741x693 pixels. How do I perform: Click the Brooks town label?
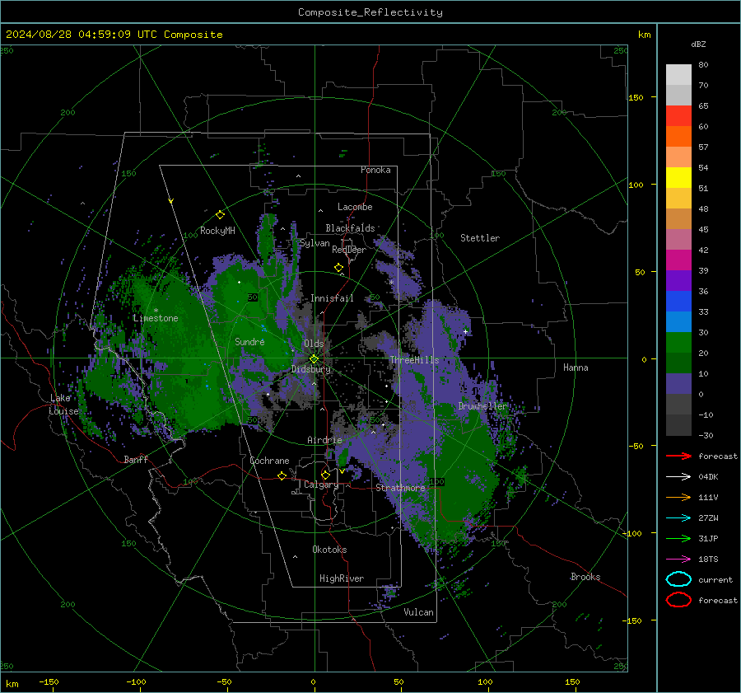tap(585, 577)
